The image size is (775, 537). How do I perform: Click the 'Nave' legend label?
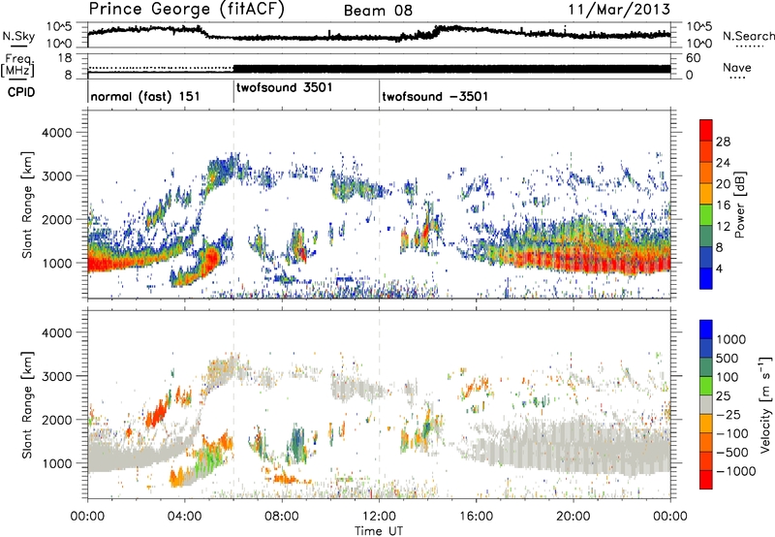click(x=737, y=67)
